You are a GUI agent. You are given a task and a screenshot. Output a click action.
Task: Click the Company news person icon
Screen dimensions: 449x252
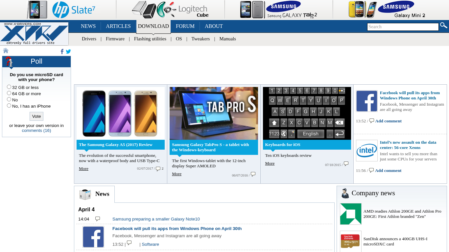pos(345,193)
